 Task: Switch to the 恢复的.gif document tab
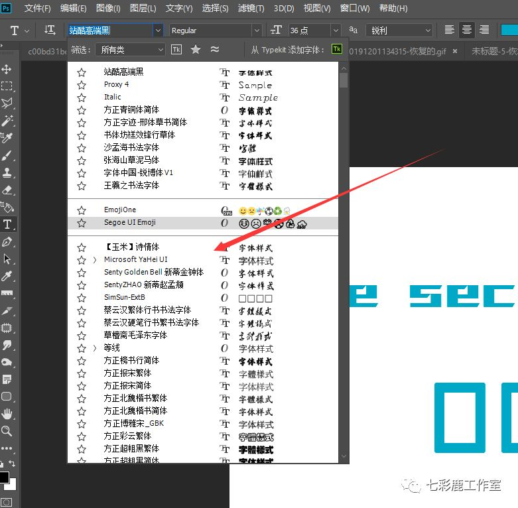[x=398, y=51]
